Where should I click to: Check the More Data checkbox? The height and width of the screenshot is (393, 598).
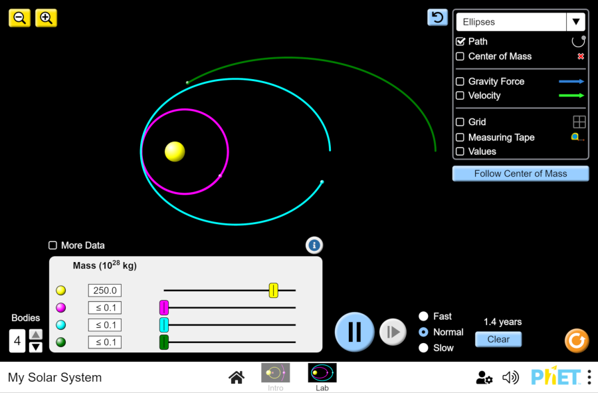coord(52,245)
